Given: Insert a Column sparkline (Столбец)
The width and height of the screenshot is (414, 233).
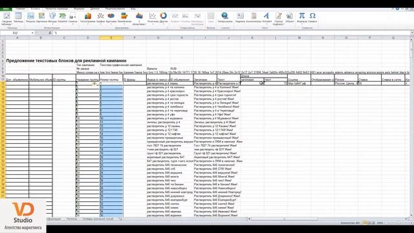Looking at the screenshot, I should (x=186, y=17).
